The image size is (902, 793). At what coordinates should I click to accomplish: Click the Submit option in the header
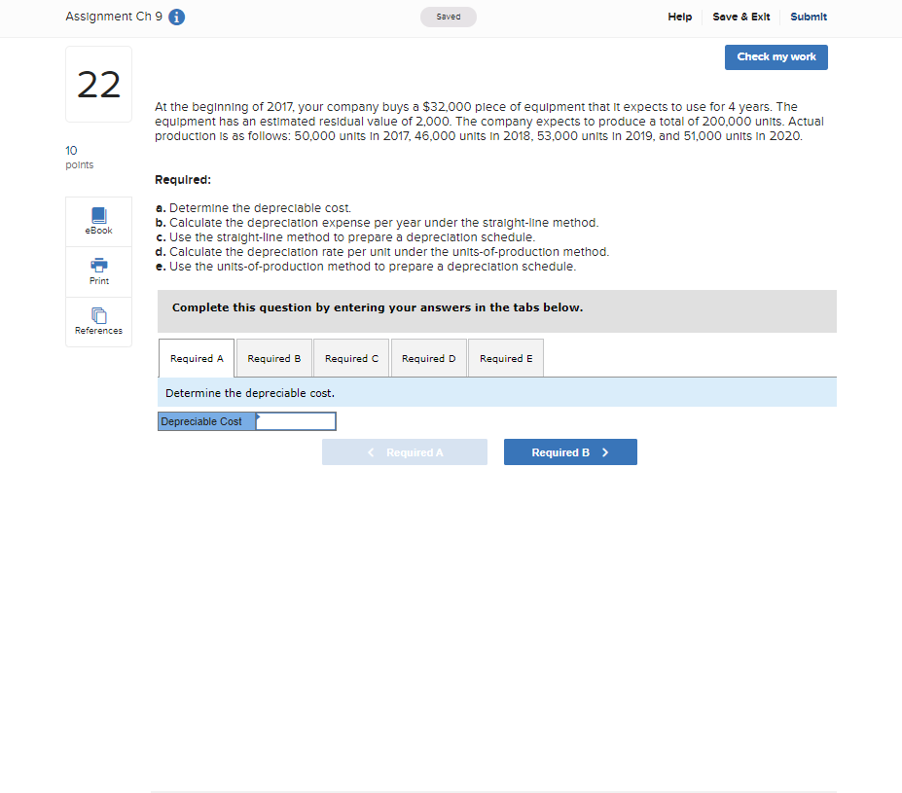(809, 17)
